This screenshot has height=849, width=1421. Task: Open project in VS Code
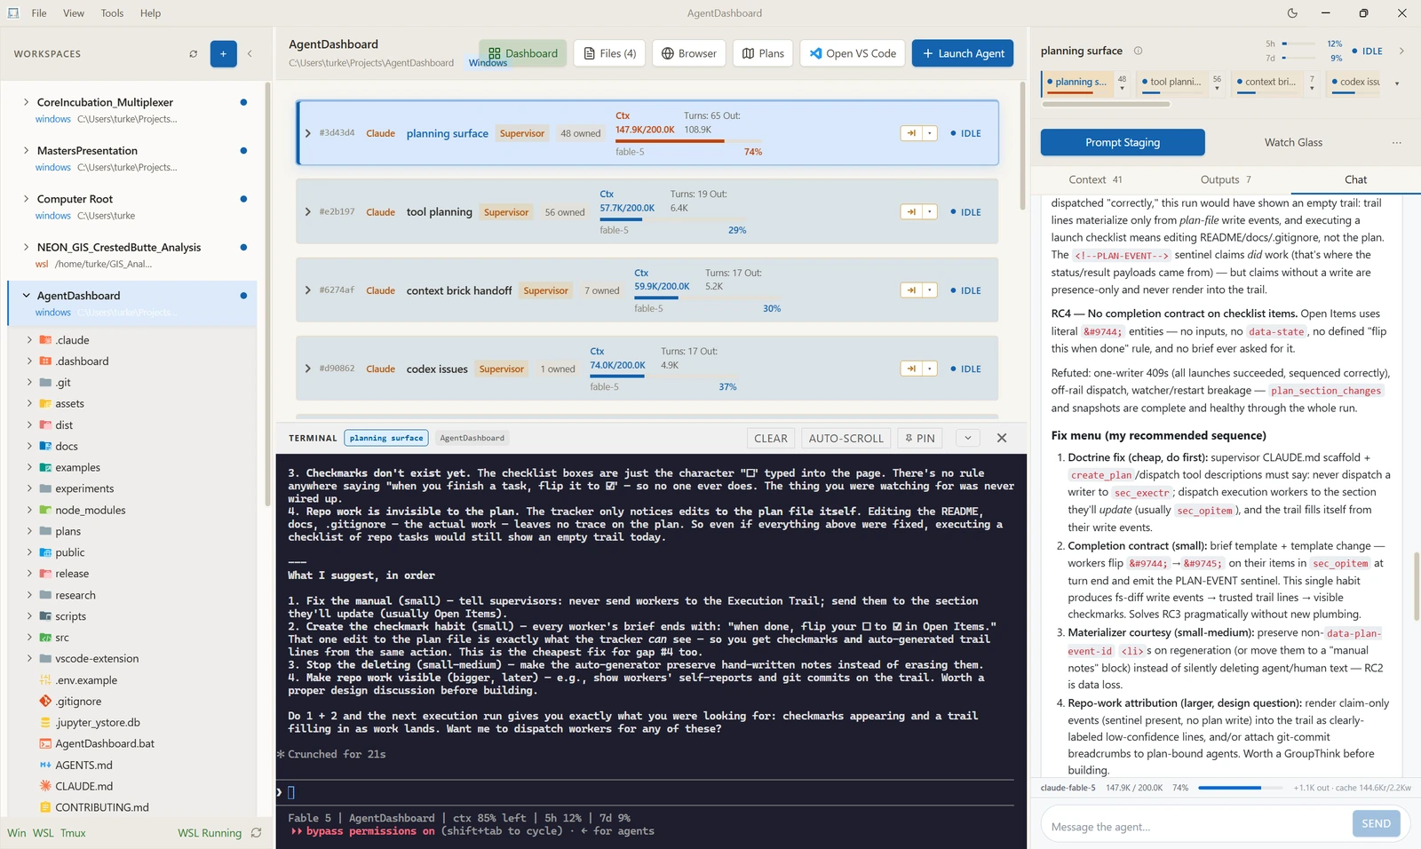[x=853, y=53]
